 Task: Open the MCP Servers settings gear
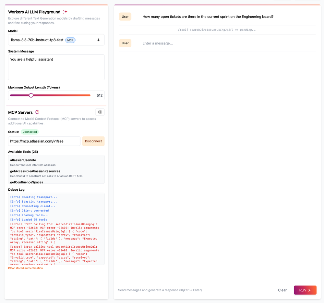[x=100, y=112]
